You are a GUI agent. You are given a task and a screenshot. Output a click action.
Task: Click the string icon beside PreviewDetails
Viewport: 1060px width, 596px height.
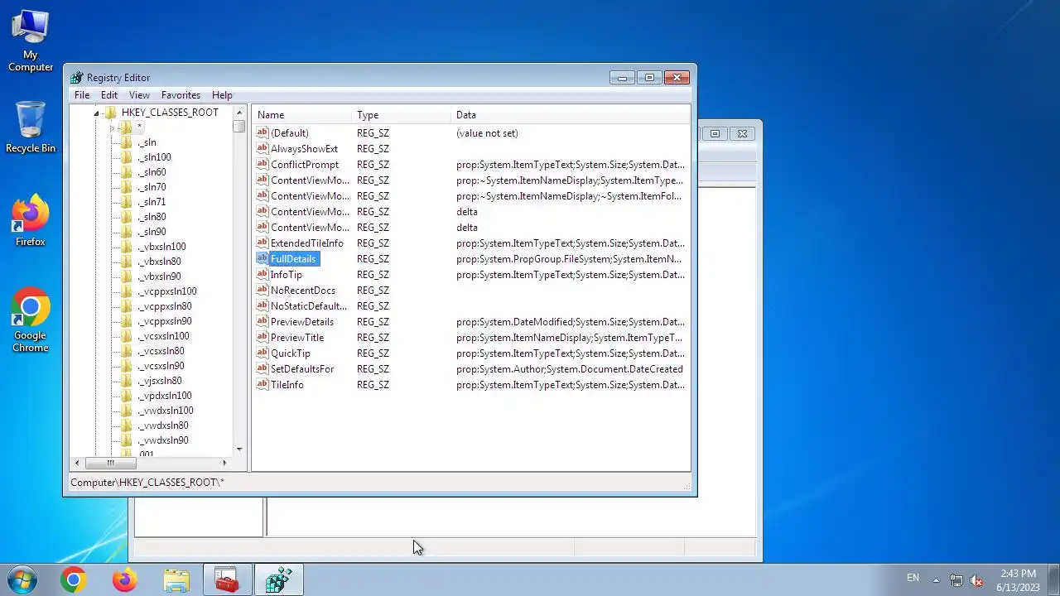[263, 321]
